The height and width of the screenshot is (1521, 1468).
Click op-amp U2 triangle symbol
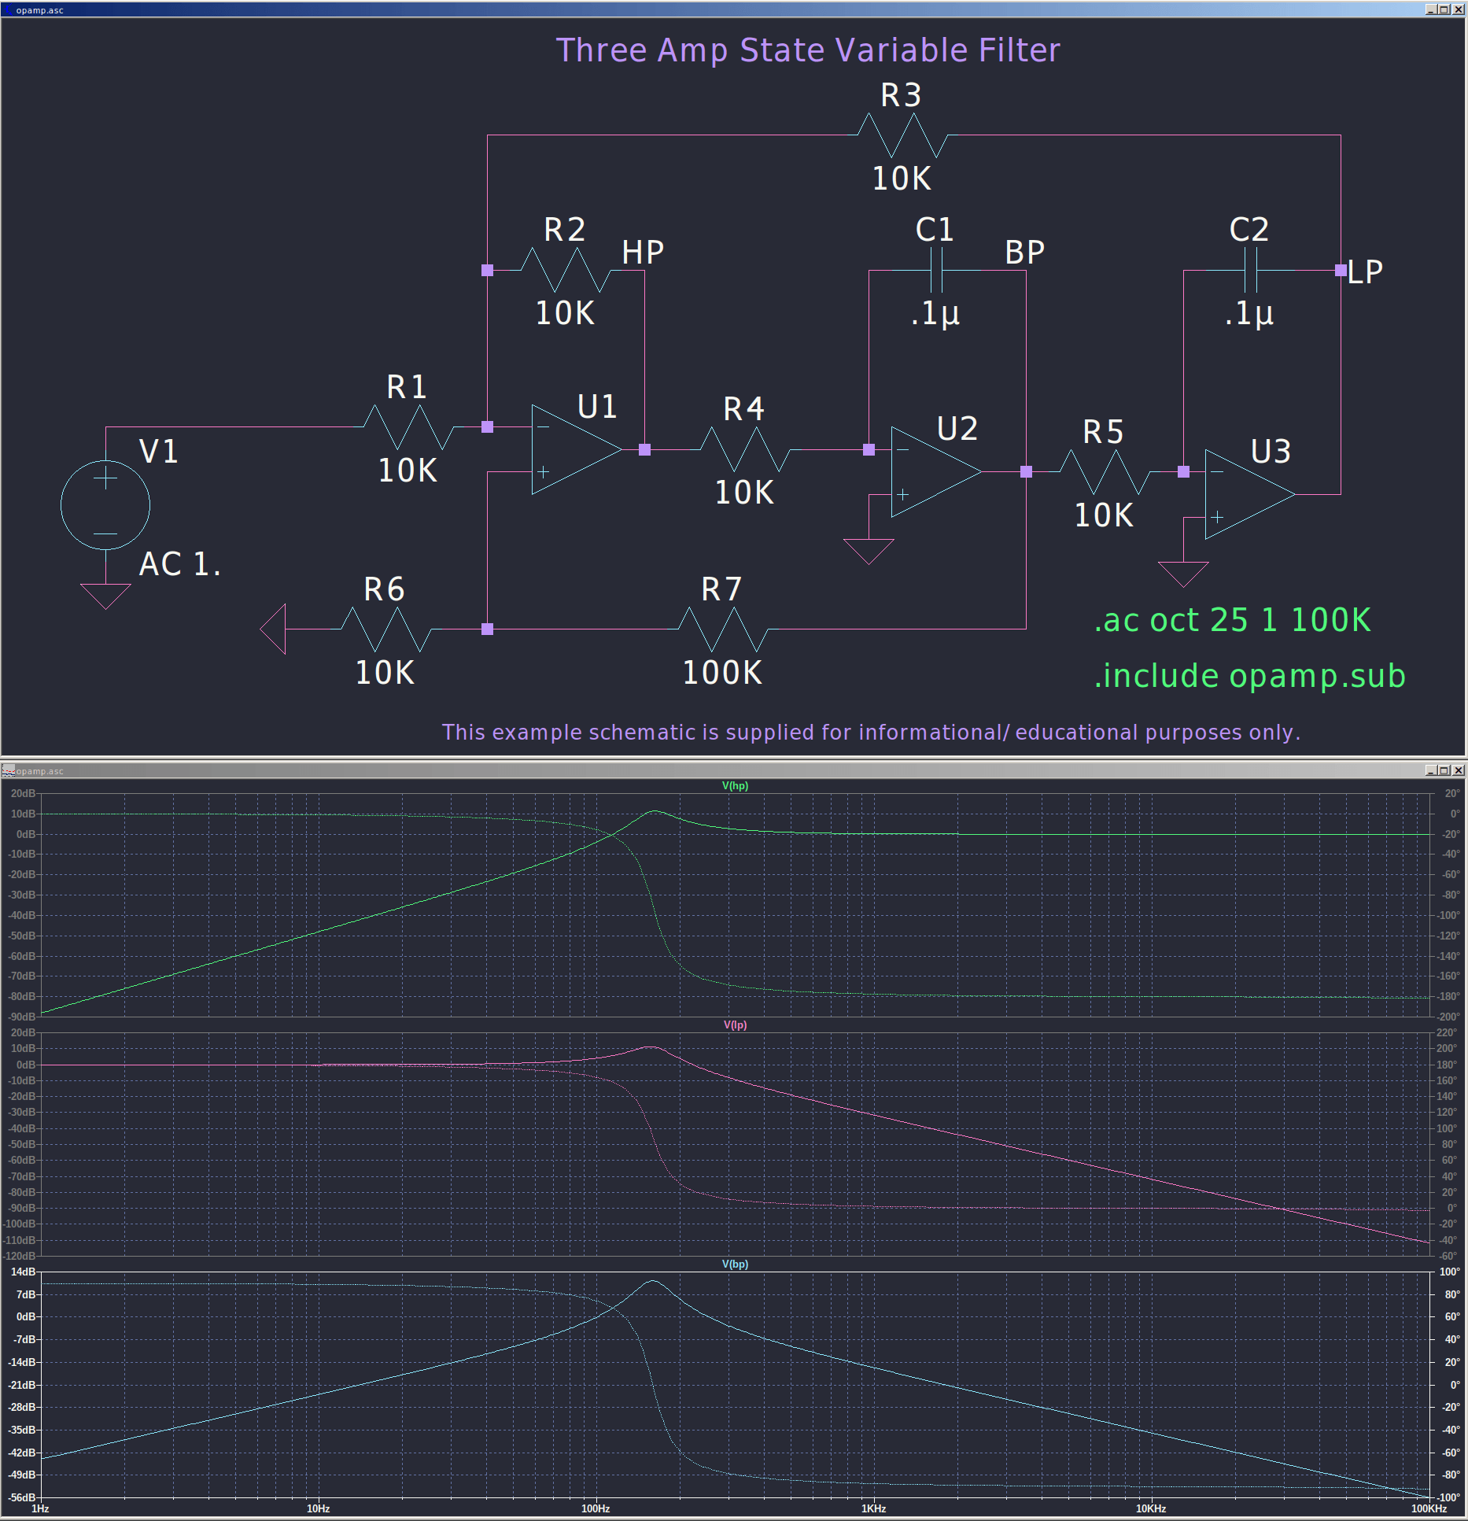click(x=936, y=472)
